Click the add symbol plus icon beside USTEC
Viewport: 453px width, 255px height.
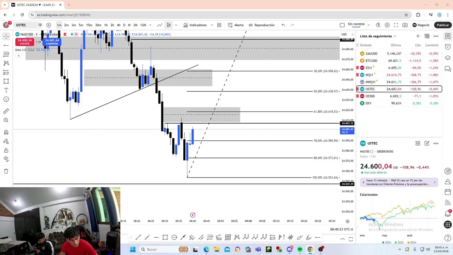pyautogui.click(x=48, y=25)
